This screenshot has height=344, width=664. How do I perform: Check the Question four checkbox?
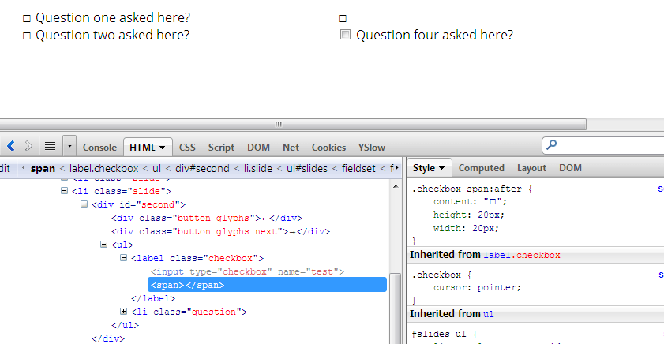[x=345, y=35]
